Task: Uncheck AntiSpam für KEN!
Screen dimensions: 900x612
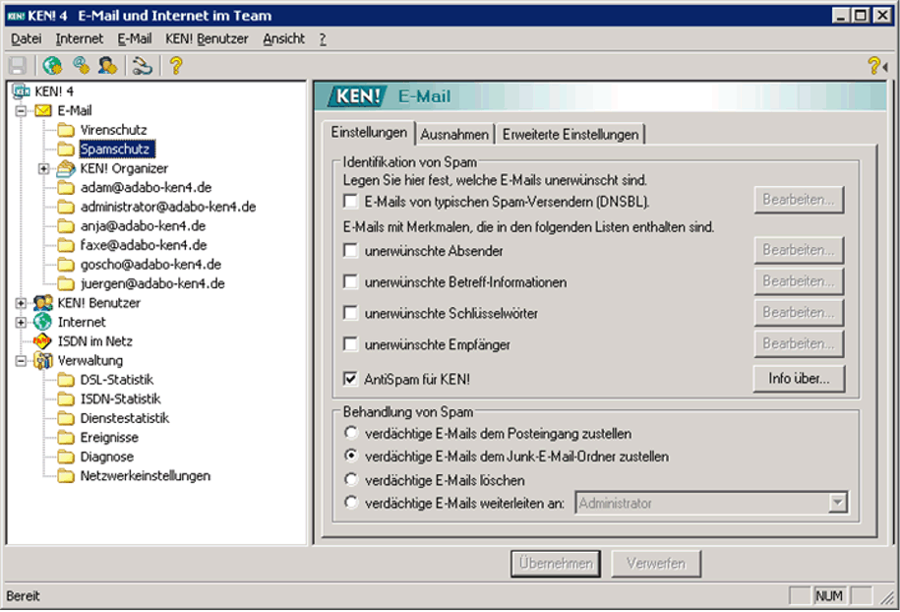Action: pyautogui.click(x=350, y=379)
